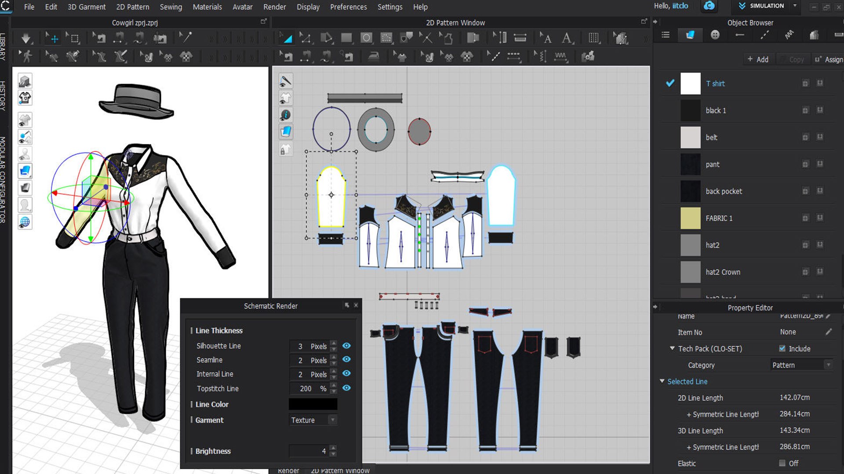Click the info icon in 2D window
The height and width of the screenshot is (474, 844).
pyautogui.click(x=286, y=115)
